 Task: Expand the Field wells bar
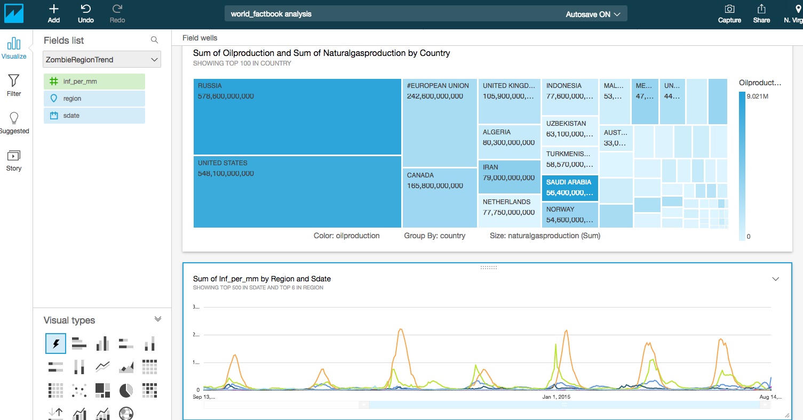[200, 38]
